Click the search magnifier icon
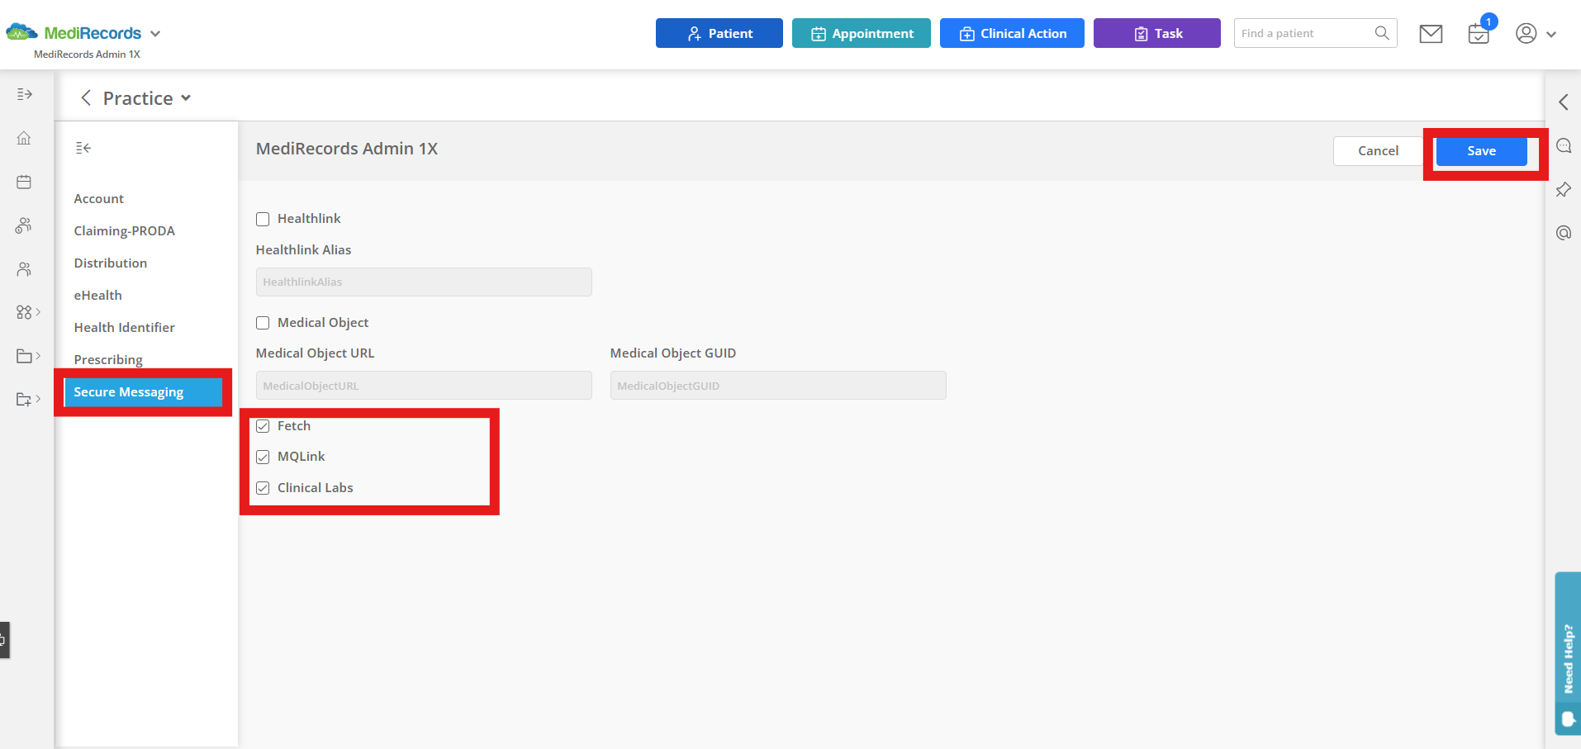Image resolution: width=1581 pixels, height=749 pixels. pyautogui.click(x=1382, y=33)
